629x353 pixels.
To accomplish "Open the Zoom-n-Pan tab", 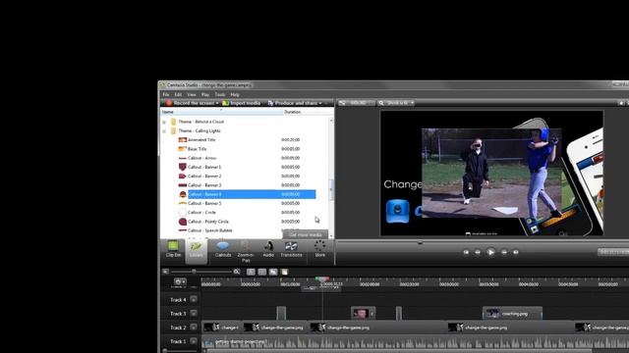I will click(246, 251).
